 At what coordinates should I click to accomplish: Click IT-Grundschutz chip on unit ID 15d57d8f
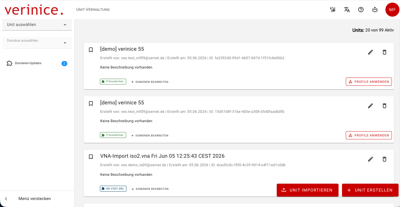coord(113,135)
